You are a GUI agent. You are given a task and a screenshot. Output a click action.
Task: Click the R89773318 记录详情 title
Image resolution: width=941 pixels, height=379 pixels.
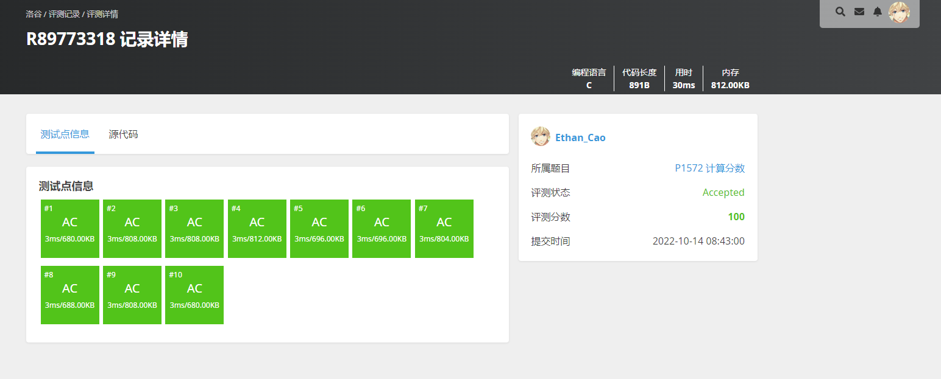tap(107, 40)
